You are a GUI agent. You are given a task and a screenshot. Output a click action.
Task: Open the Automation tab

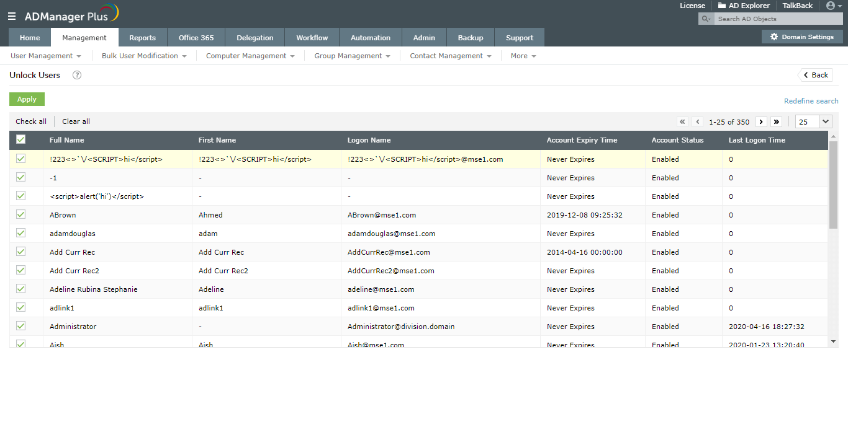click(x=370, y=37)
